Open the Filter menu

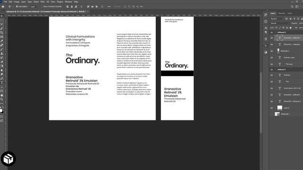43,2
